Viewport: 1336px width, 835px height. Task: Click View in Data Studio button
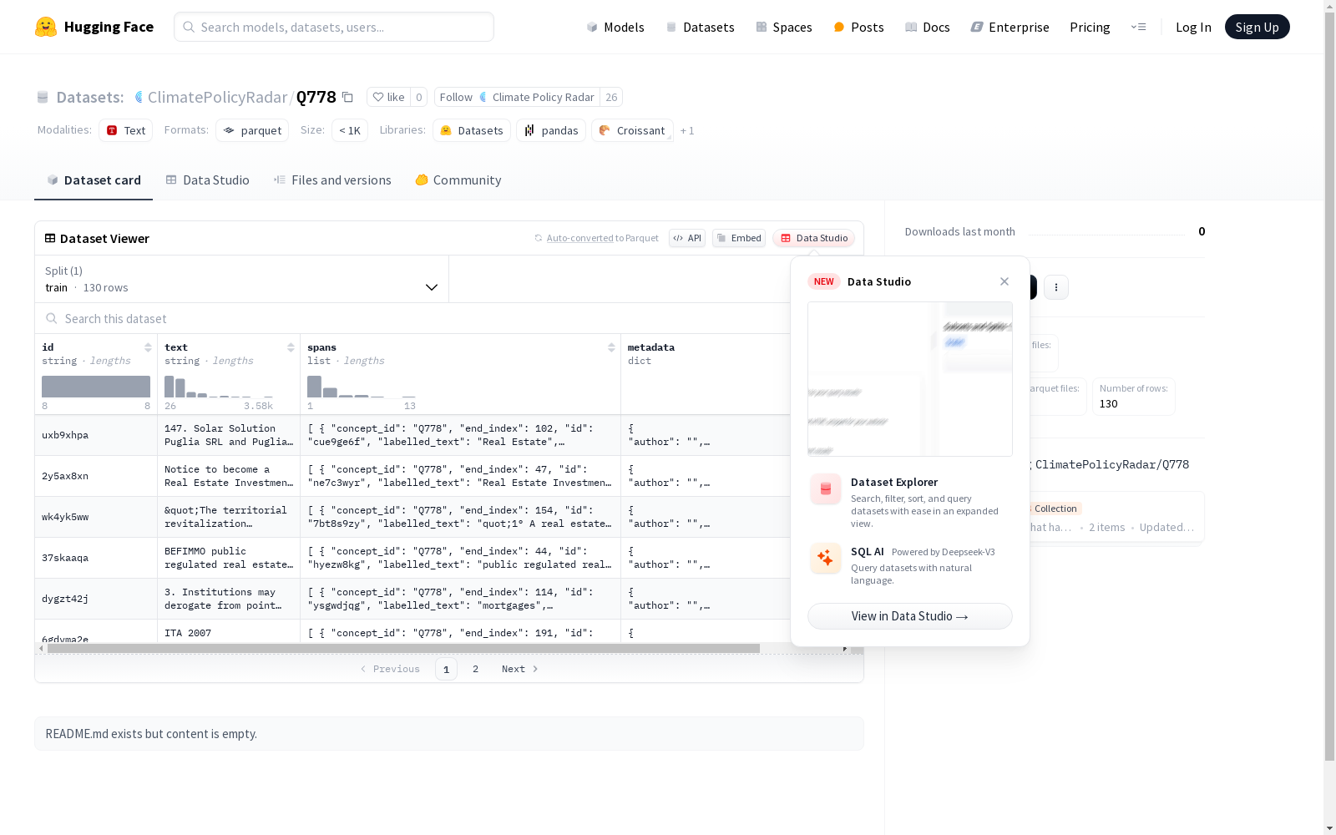pos(910,616)
